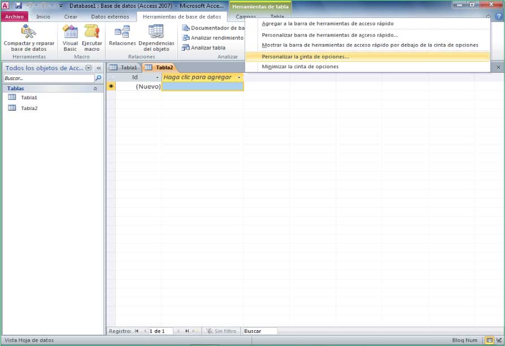Switch to datasheet view icon in status bar
Image resolution: width=505 pixels, height=346 pixels.
coord(489,340)
